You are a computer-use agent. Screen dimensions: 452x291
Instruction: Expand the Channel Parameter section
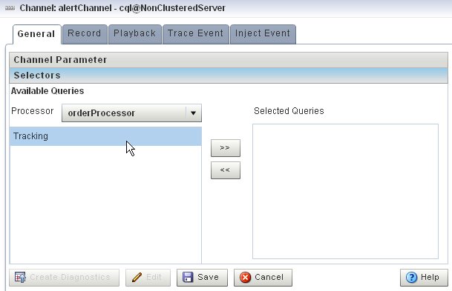click(x=229, y=60)
